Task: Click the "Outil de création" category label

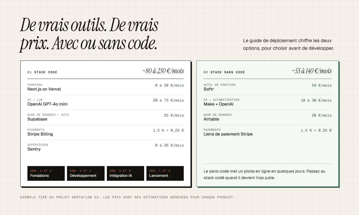Action: (x=219, y=85)
